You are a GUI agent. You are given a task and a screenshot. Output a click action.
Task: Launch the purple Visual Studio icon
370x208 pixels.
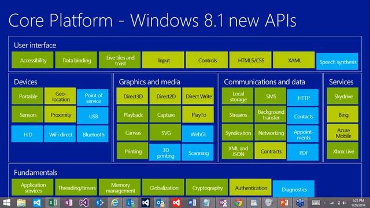tap(84, 203)
